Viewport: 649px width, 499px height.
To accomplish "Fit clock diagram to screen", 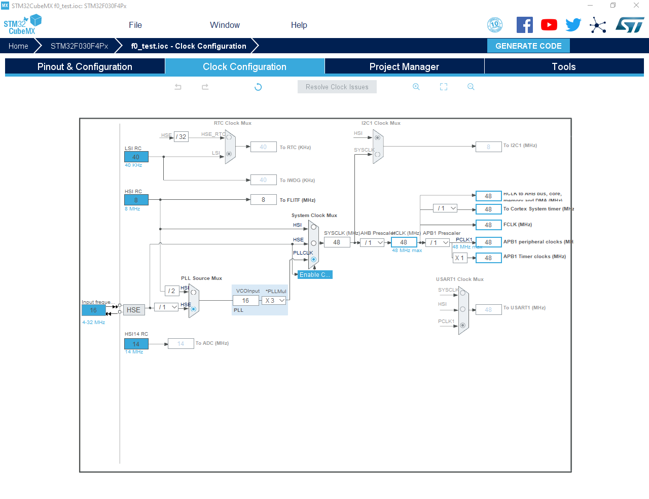I will [x=444, y=87].
